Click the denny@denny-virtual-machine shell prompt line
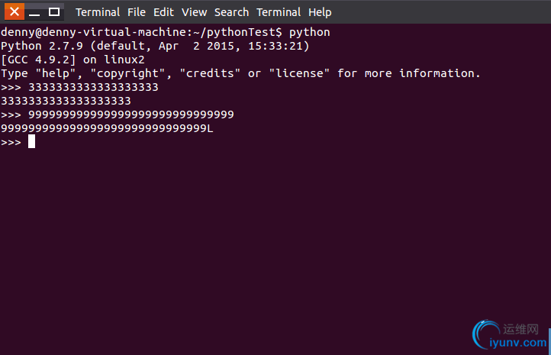 tap(165, 32)
